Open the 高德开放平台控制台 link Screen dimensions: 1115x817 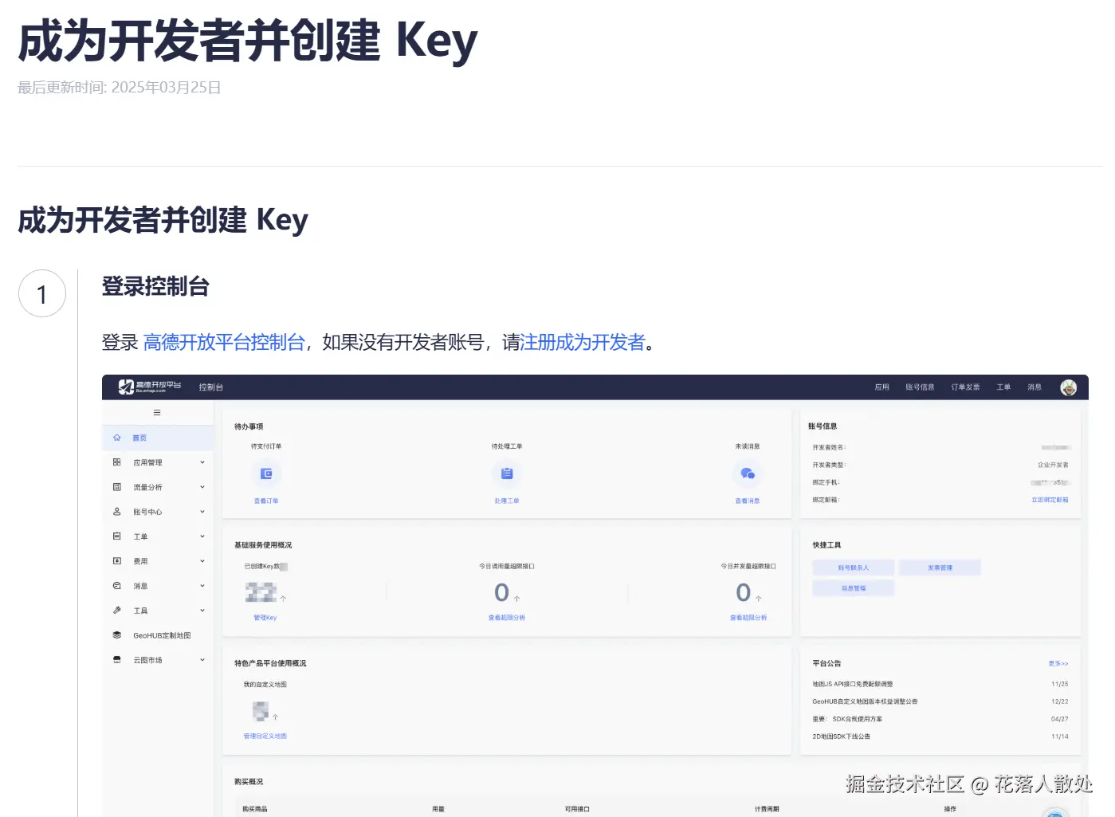(x=224, y=343)
